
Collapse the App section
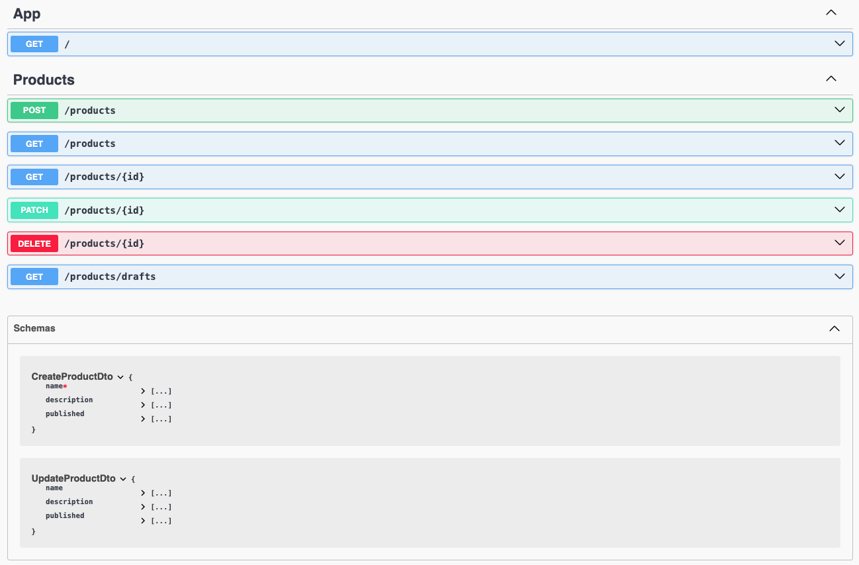coord(831,13)
